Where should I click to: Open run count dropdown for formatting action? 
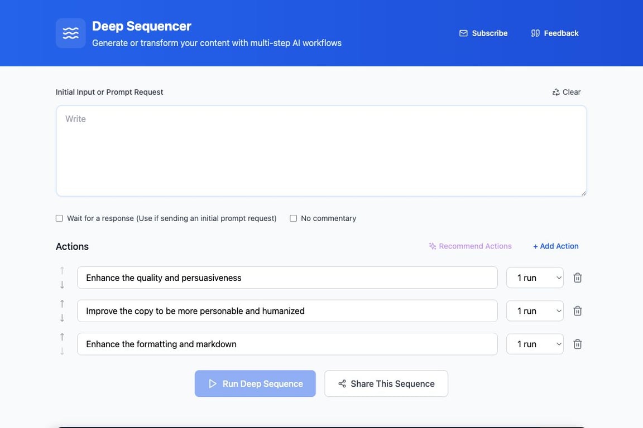pos(535,344)
